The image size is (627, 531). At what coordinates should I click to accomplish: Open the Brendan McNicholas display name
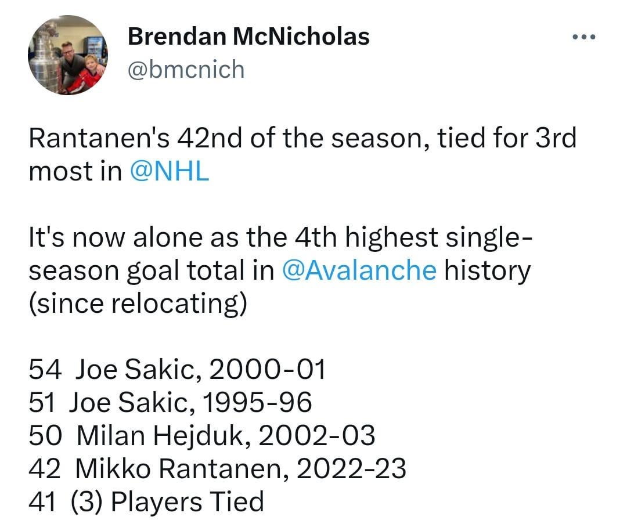[248, 37]
